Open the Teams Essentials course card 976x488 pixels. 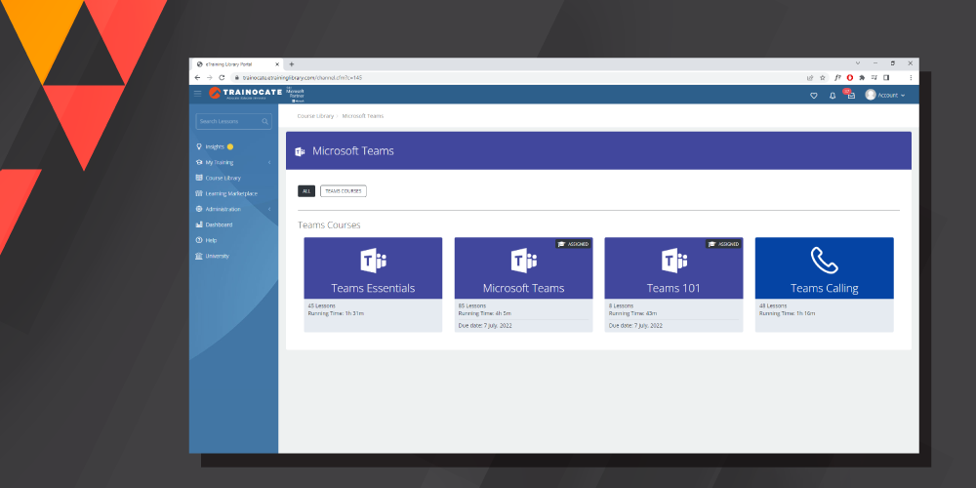coord(373,284)
